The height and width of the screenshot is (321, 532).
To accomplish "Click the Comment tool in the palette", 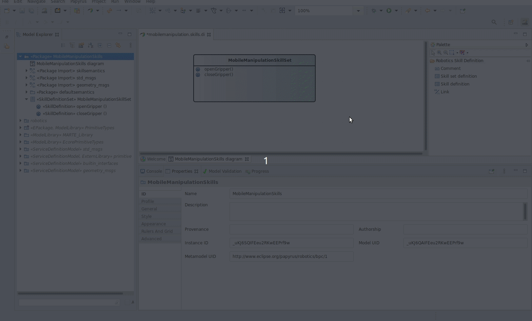I will click(450, 69).
